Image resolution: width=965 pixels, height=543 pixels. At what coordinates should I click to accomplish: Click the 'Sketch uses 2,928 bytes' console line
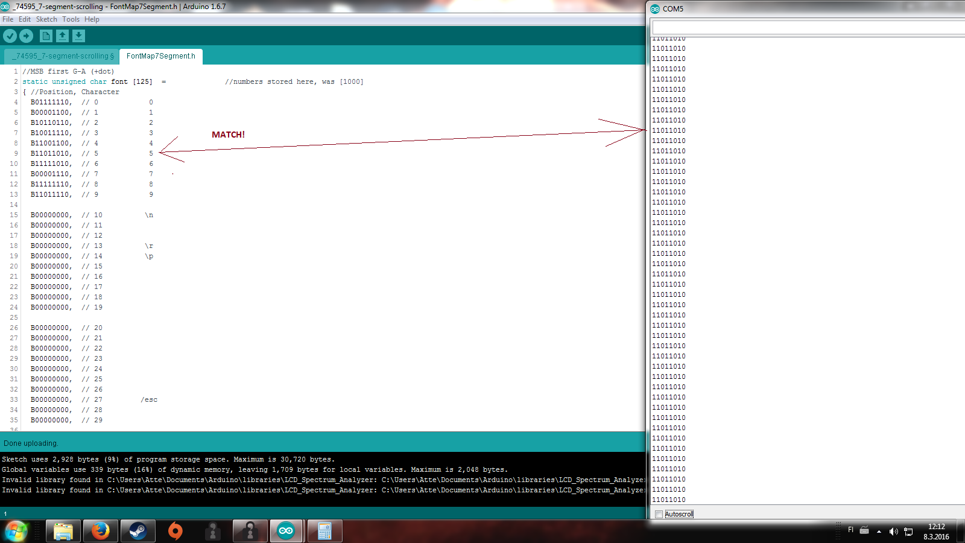[168, 459]
